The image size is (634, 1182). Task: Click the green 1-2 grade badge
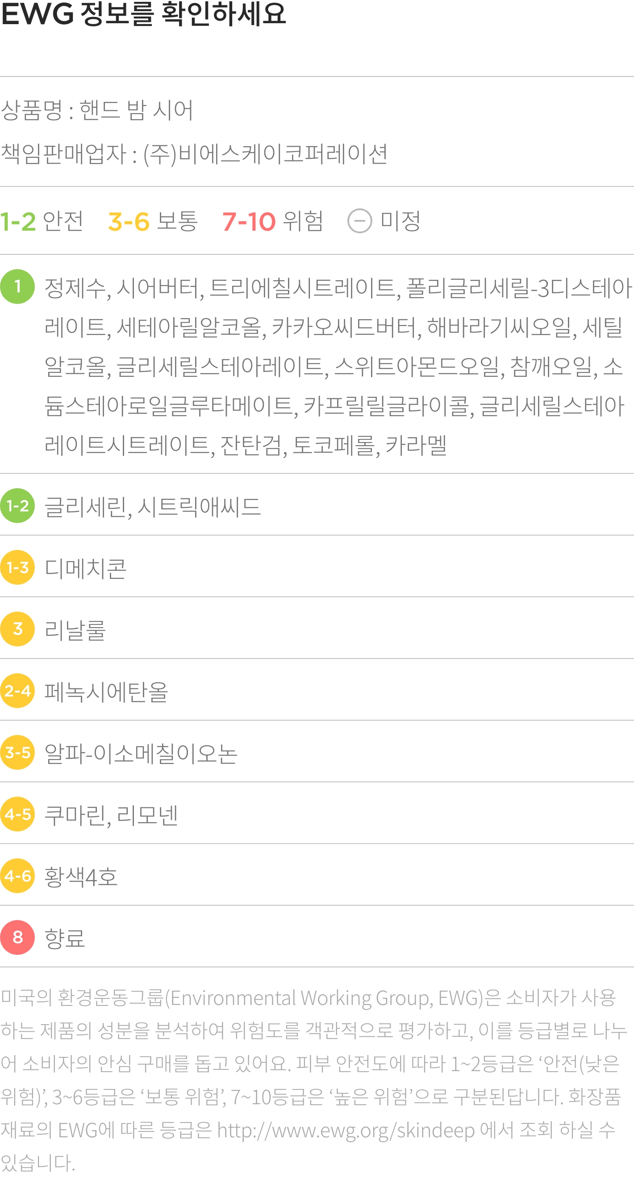[17, 506]
